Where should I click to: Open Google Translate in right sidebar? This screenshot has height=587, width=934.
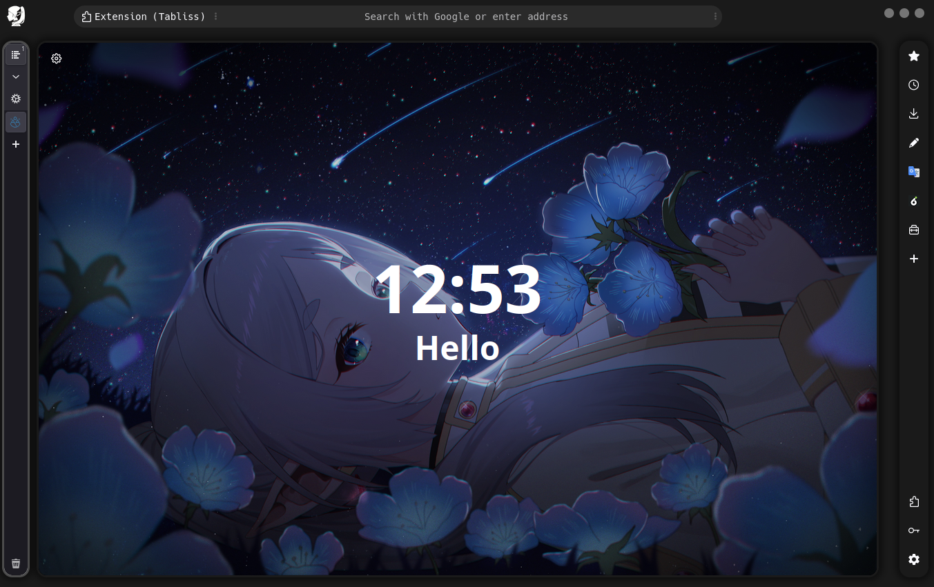[x=914, y=172]
